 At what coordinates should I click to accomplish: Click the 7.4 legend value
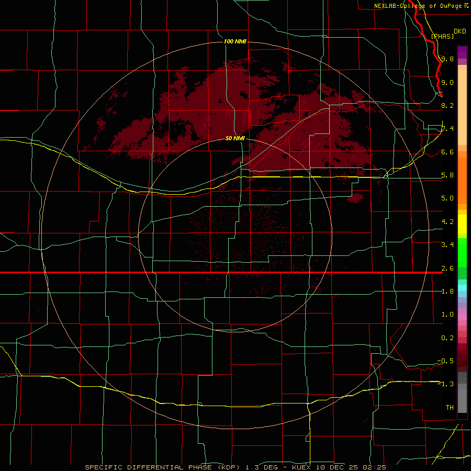point(447,129)
